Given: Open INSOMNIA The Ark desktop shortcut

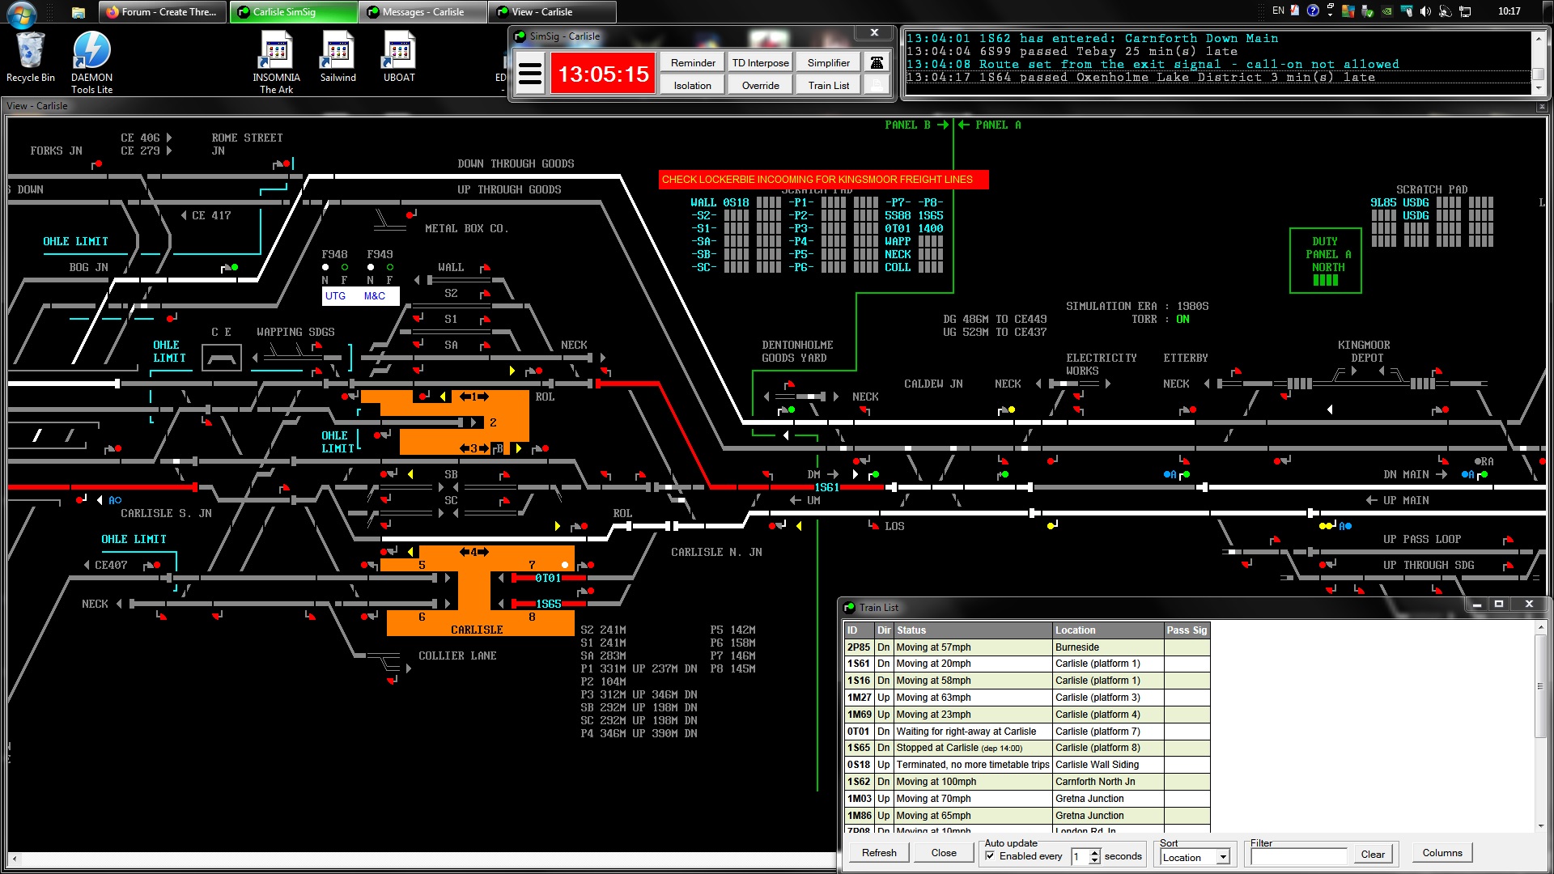Looking at the screenshot, I should tap(276, 62).
